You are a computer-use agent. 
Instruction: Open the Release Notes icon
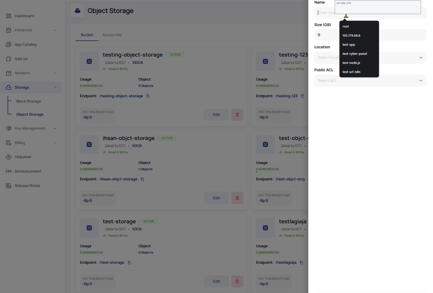pos(9,186)
